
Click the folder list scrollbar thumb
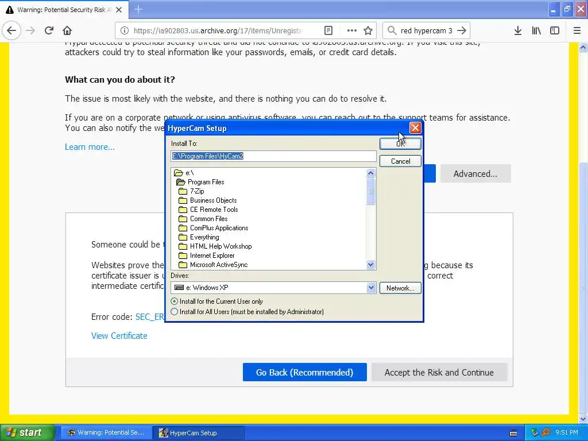(370, 191)
